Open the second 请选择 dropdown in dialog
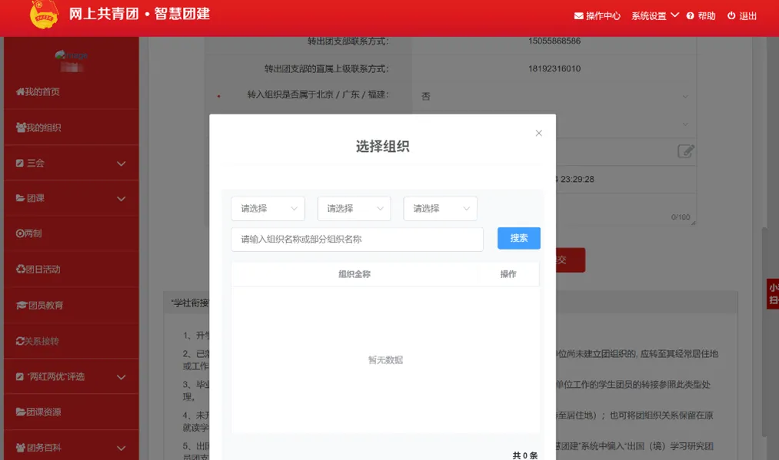The width and height of the screenshot is (779, 460). pos(354,209)
